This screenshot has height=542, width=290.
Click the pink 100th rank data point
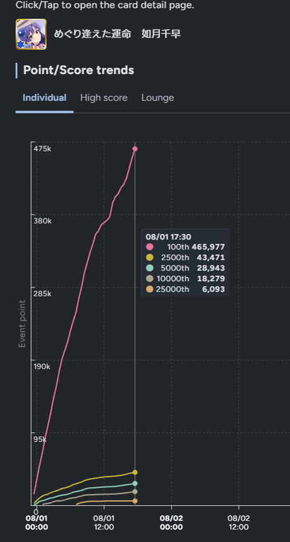pos(135,149)
